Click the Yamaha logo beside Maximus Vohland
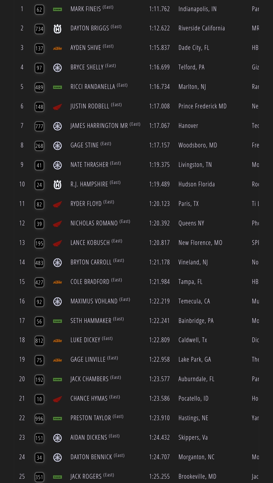The width and height of the screenshot is (273, 483). point(57,302)
